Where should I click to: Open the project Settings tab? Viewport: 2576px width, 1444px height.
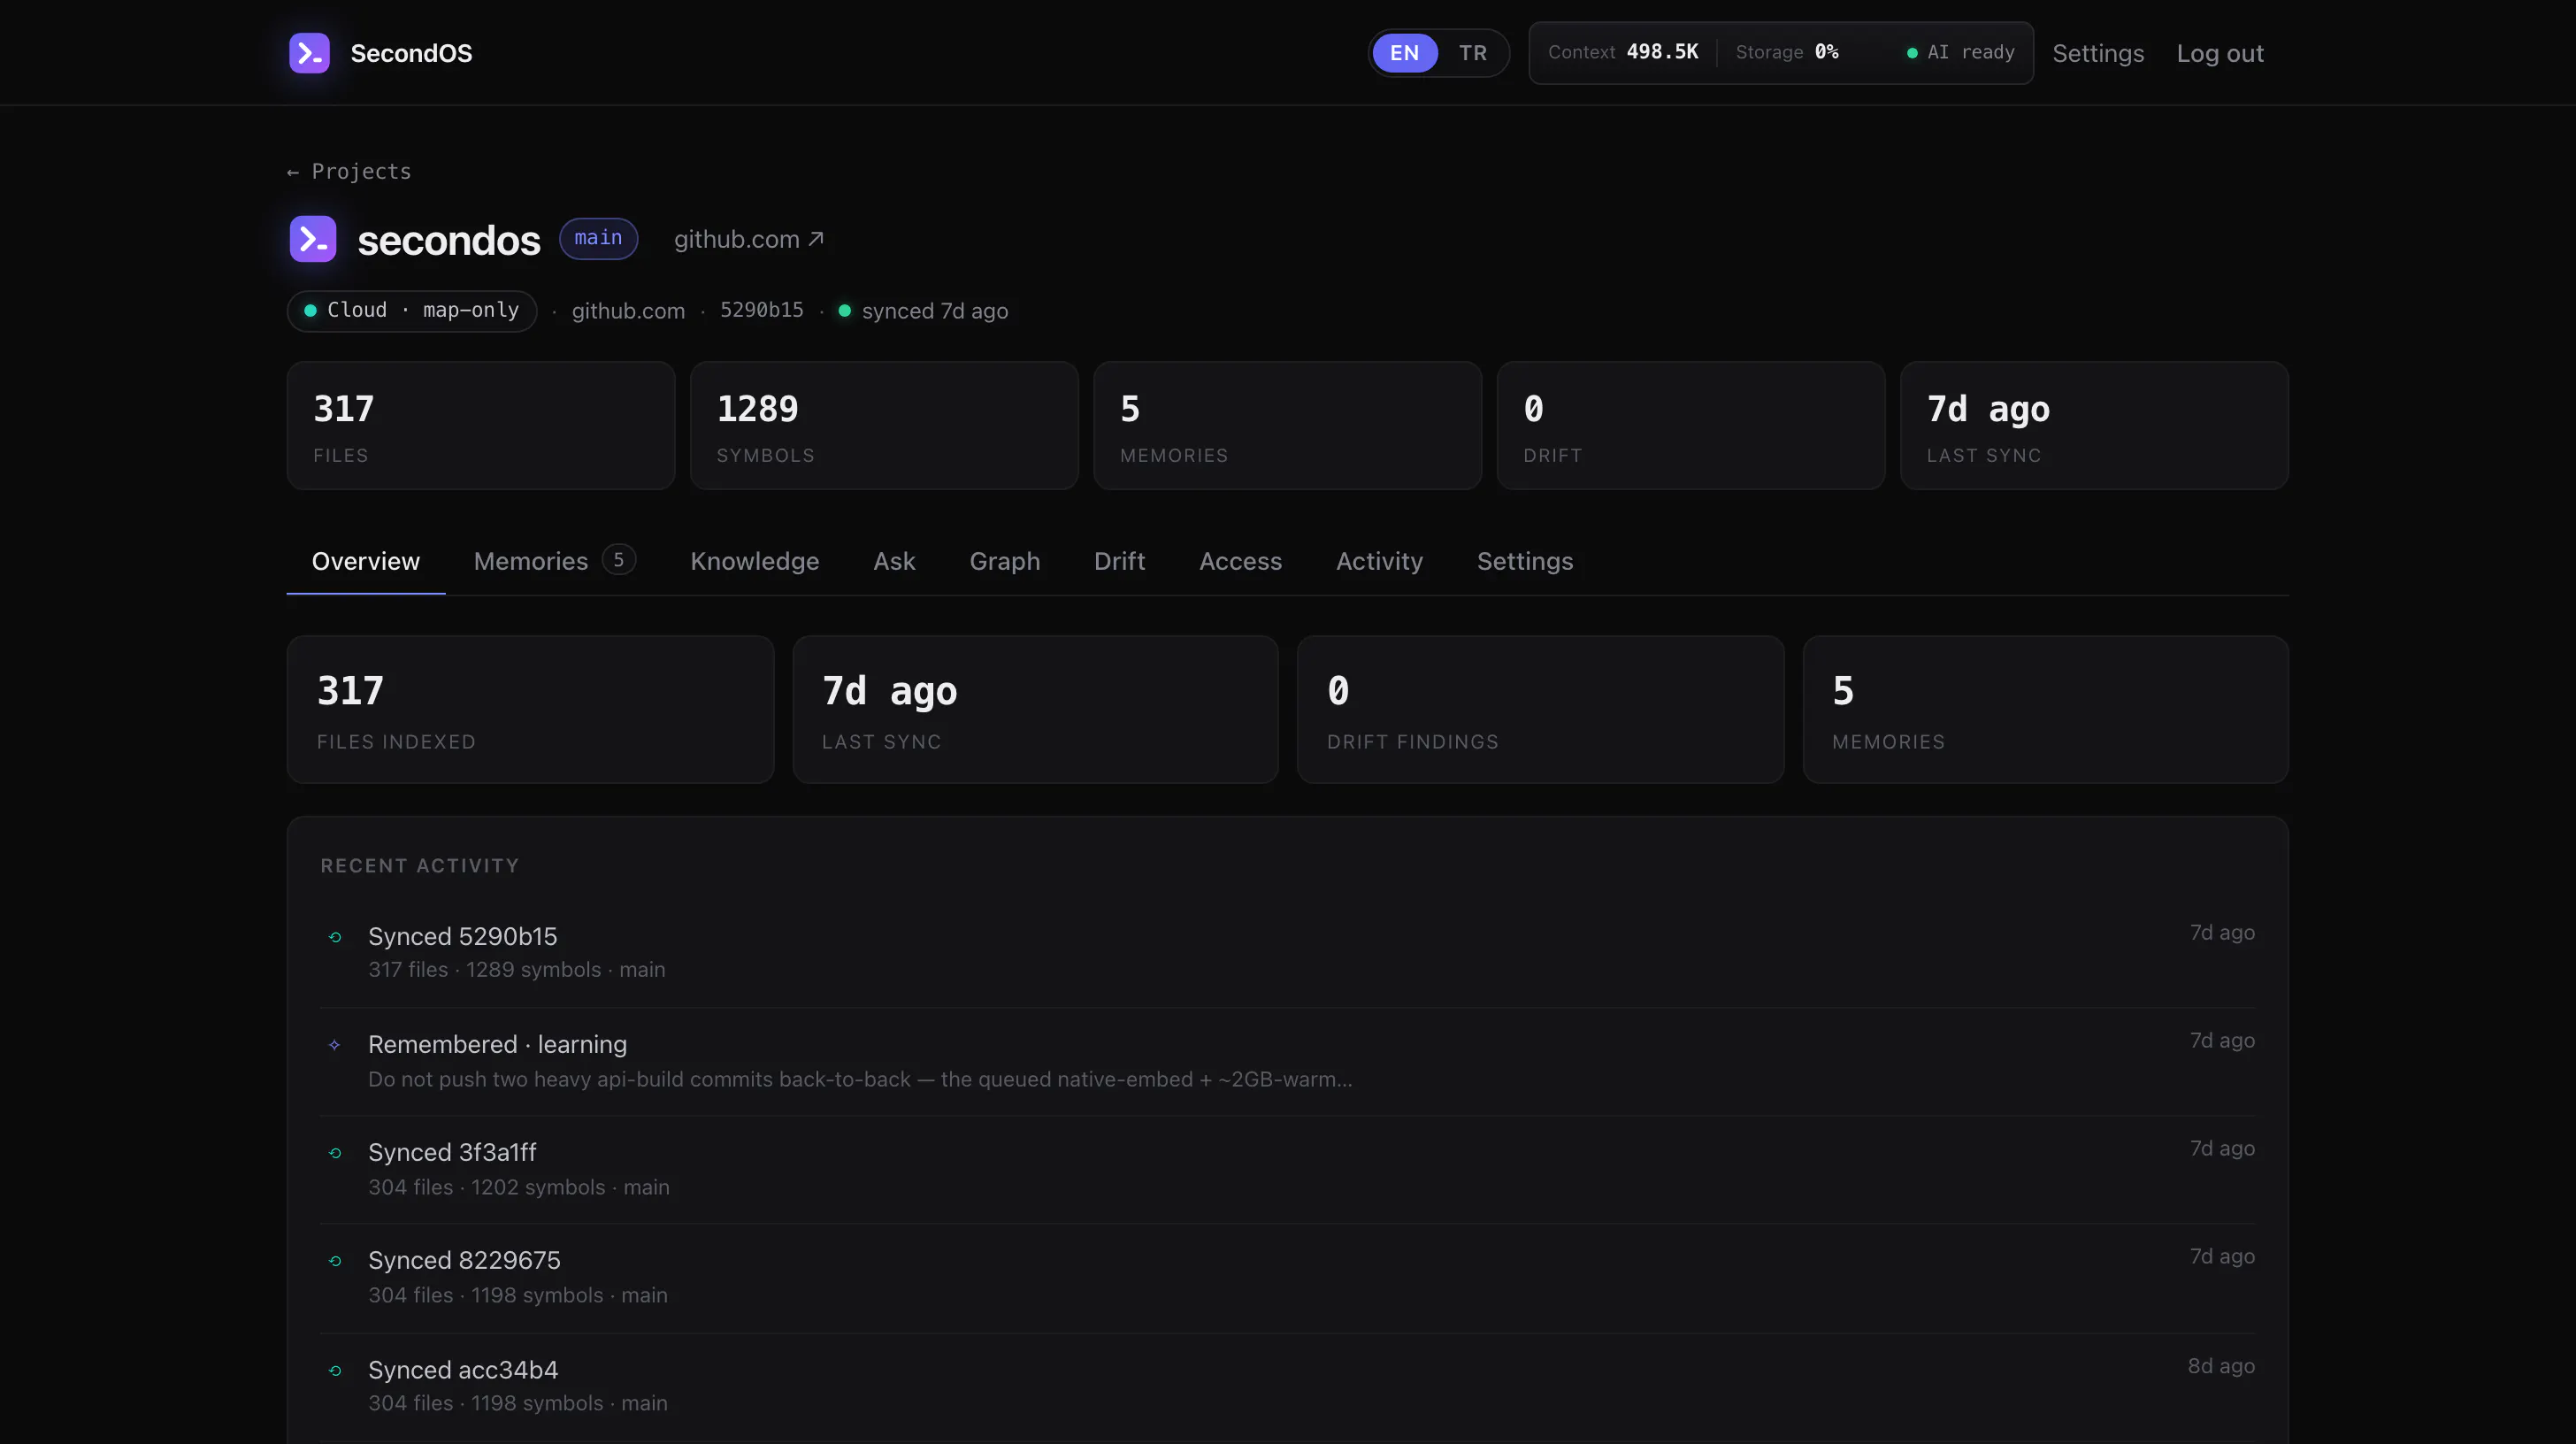click(1525, 561)
